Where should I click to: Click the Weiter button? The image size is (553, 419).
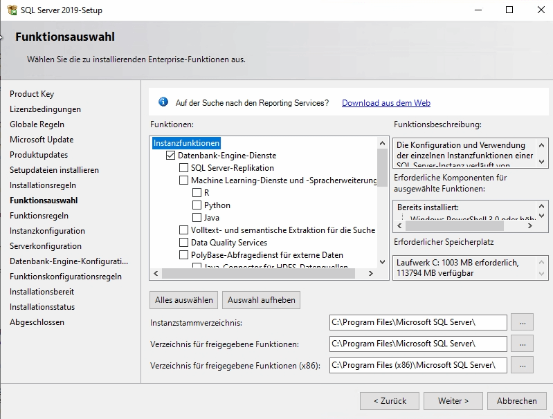(x=453, y=401)
